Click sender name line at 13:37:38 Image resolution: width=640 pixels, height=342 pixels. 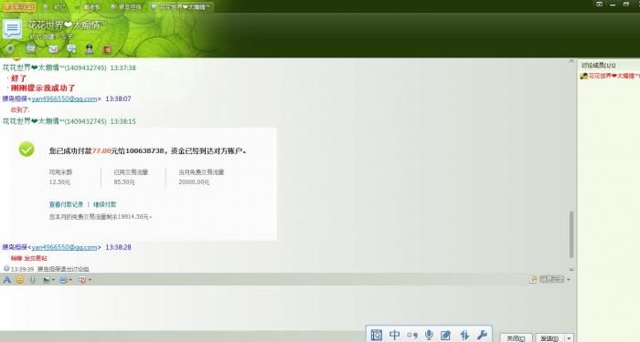click(x=69, y=67)
